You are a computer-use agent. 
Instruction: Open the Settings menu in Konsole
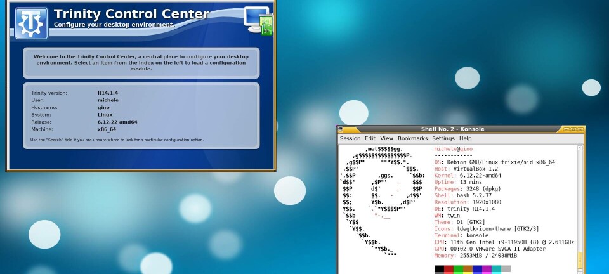(443, 138)
